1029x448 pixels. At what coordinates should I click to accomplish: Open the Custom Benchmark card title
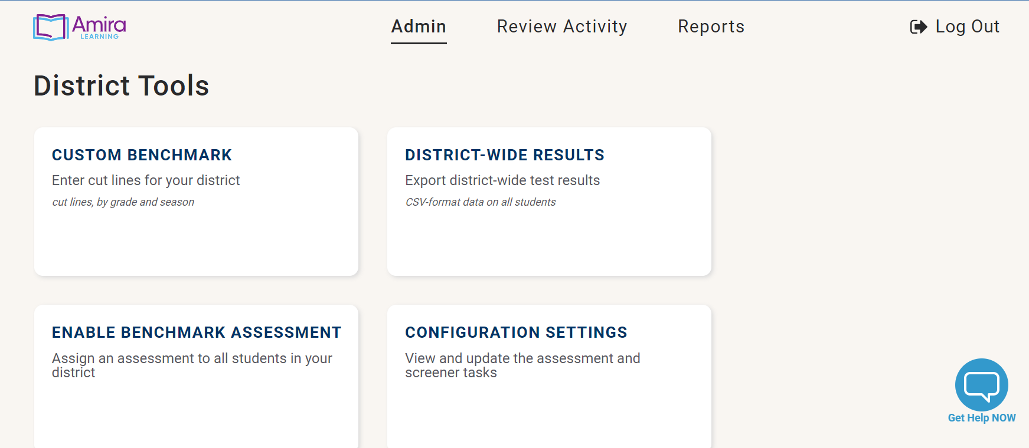point(142,155)
